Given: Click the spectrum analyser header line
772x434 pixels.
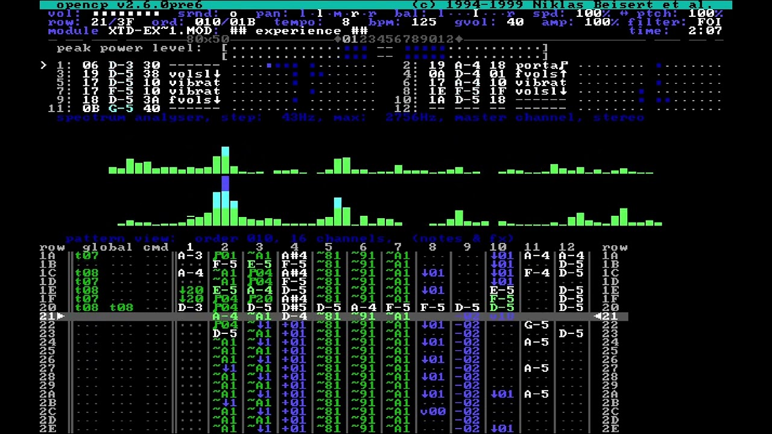Looking at the screenshot, I should [x=351, y=118].
